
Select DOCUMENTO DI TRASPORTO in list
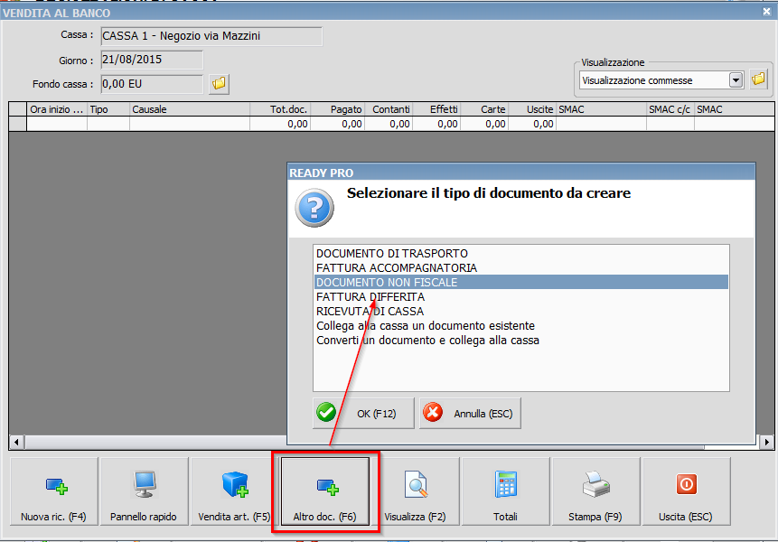click(x=521, y=254)
